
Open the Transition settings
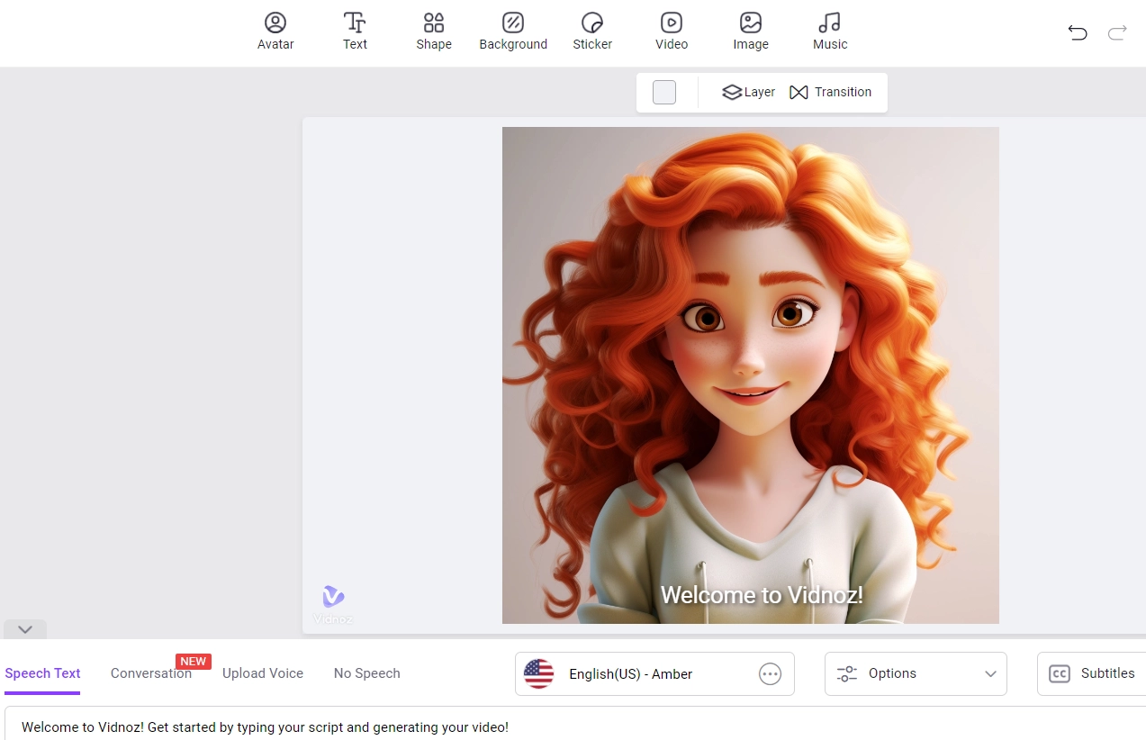(830, 92)
